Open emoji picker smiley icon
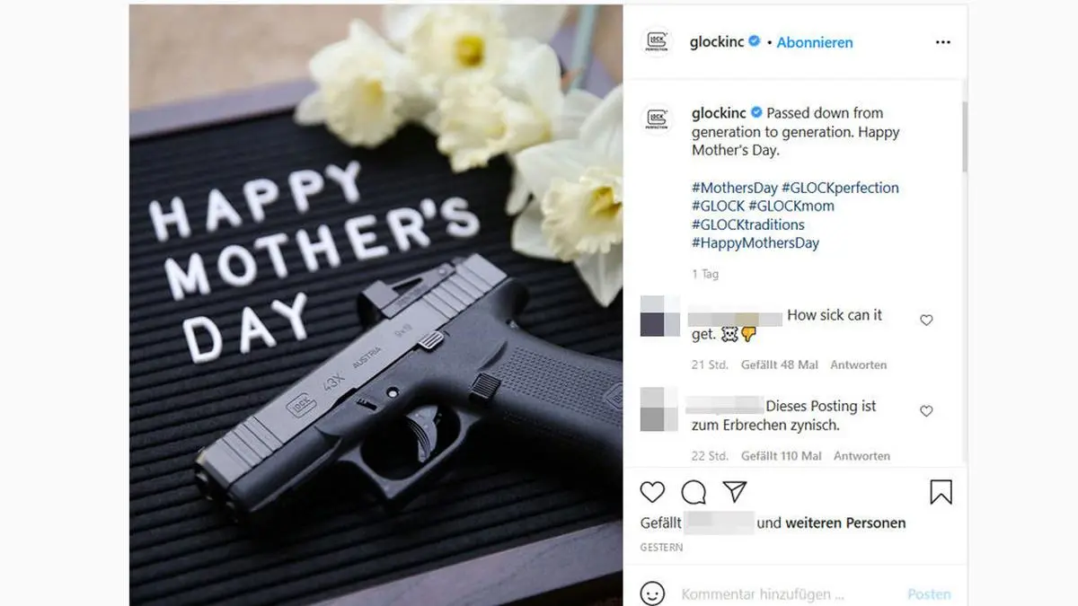Screen dimensions: 1078x606 tap(653, 594)
